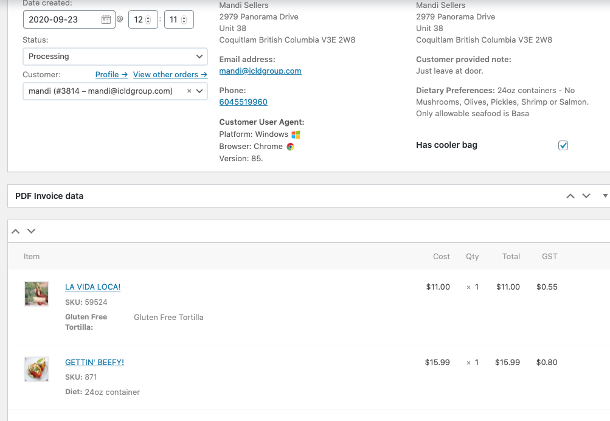
Task: Click the Windows platform icon
Action: coord(296,134)
